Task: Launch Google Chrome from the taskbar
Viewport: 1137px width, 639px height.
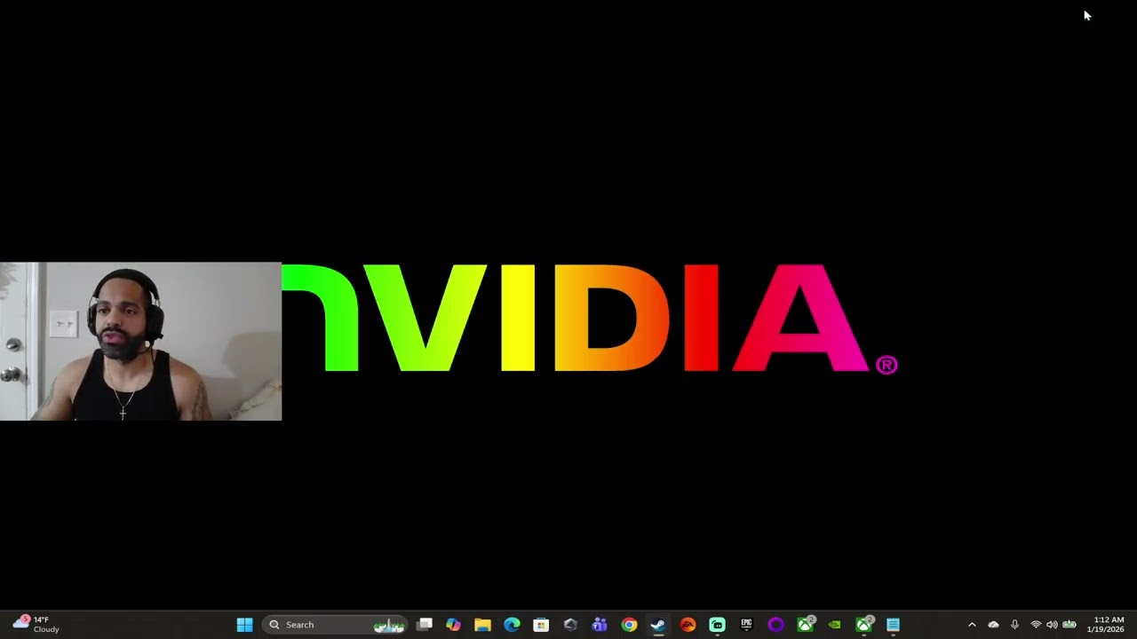Action: 629,625
